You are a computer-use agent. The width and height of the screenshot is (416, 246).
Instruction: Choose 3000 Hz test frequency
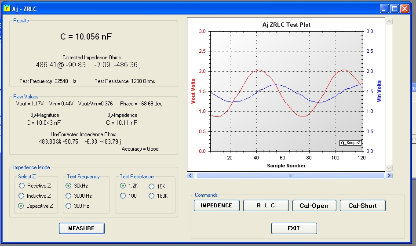click(79, 195)
